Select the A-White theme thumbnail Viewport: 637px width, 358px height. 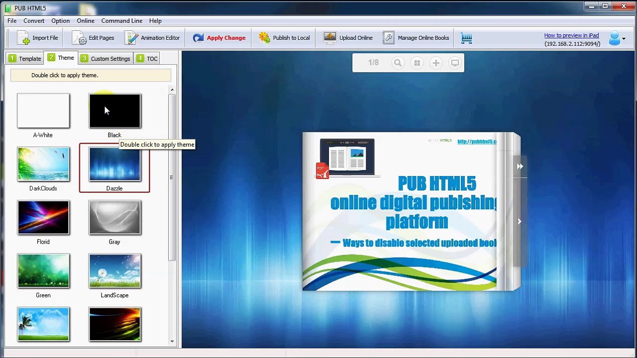click(43, 110)
